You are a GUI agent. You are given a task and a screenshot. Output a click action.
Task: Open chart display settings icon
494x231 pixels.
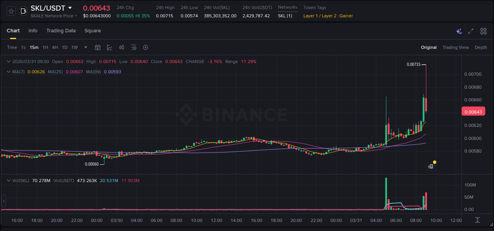(134, 47)
